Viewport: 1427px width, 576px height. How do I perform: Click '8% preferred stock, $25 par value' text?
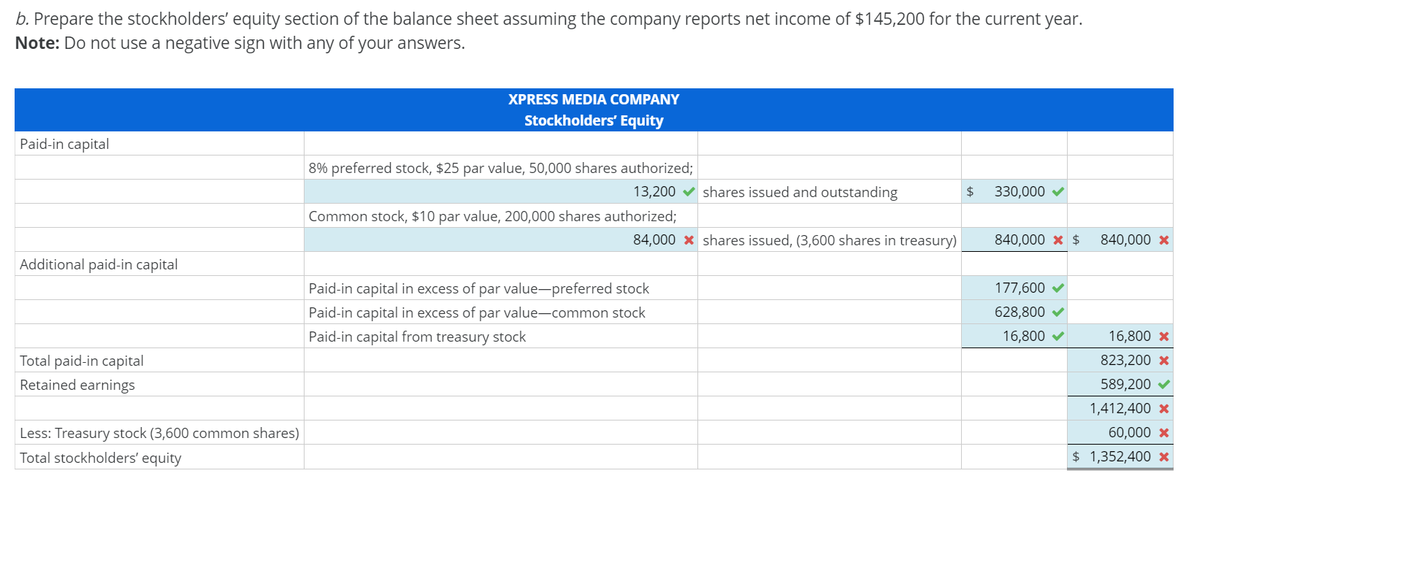pyautogui.click(x=417, y=168)
